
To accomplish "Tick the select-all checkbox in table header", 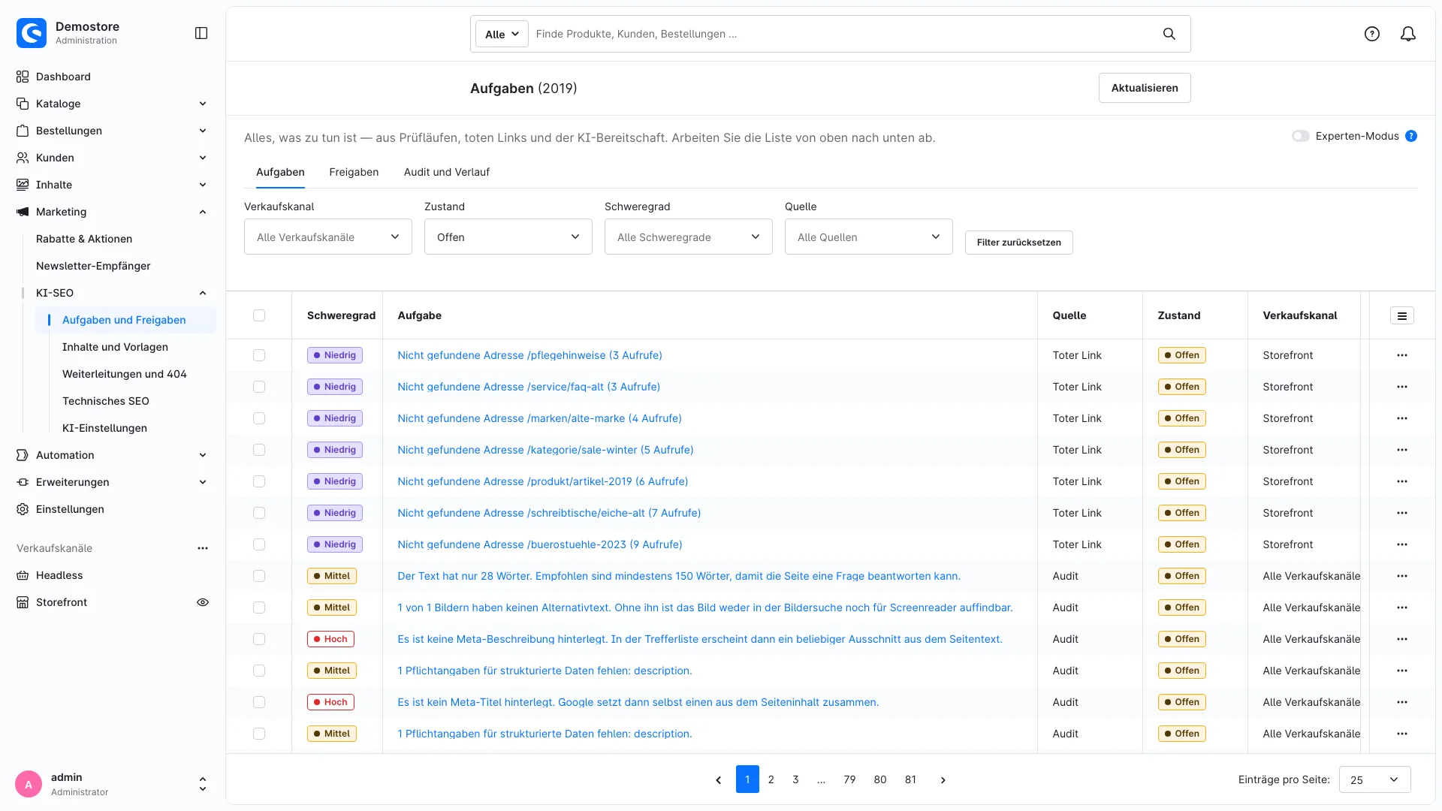I will click(x=259, y=315).
